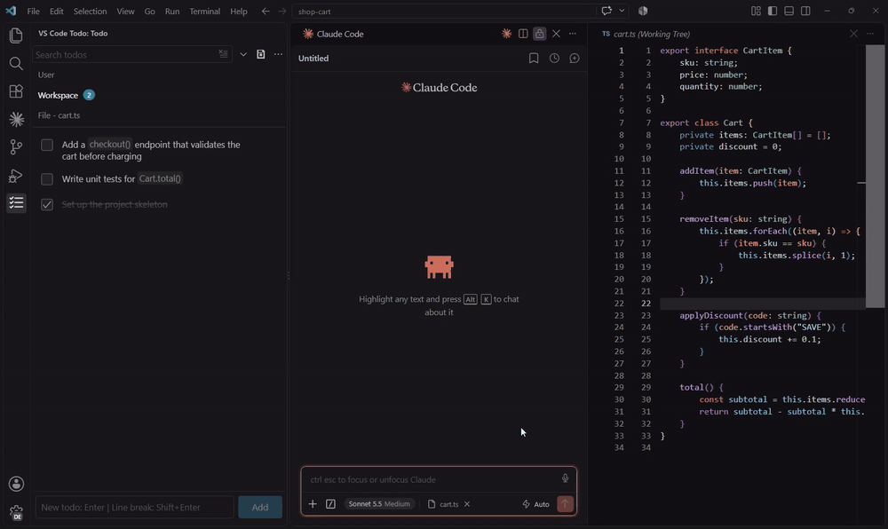Remove the cart.ts context chip
The image size is (888, 529).
pos(467,504)
